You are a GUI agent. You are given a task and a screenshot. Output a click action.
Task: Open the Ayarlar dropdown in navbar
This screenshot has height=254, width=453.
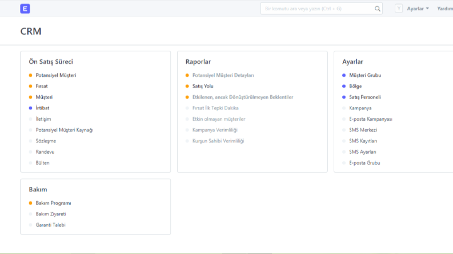(x=418, y=9)
